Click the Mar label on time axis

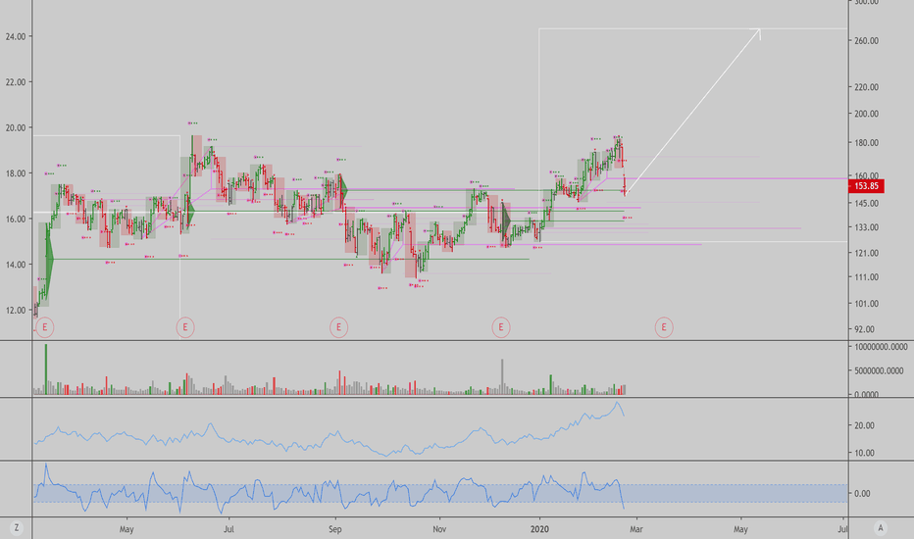click(635, 529)
